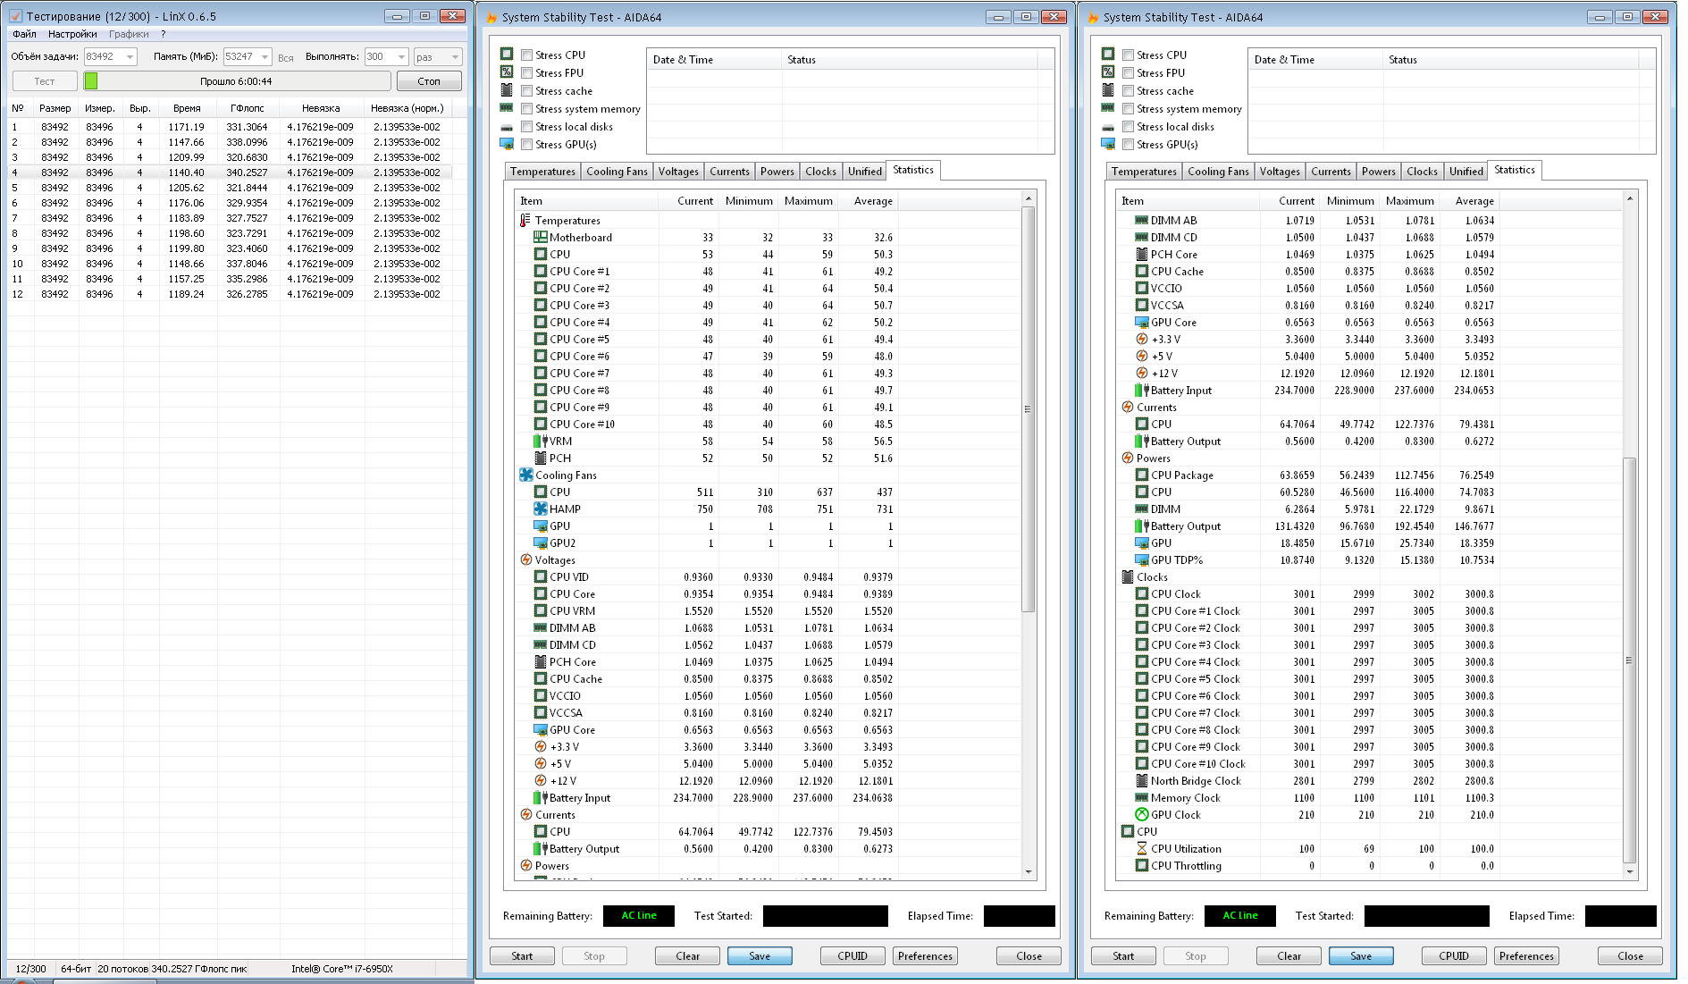1688x984 pixels.
Task: Click the GPU Core voltage icon in the left AIDA64 window
Action: [541, 730]
